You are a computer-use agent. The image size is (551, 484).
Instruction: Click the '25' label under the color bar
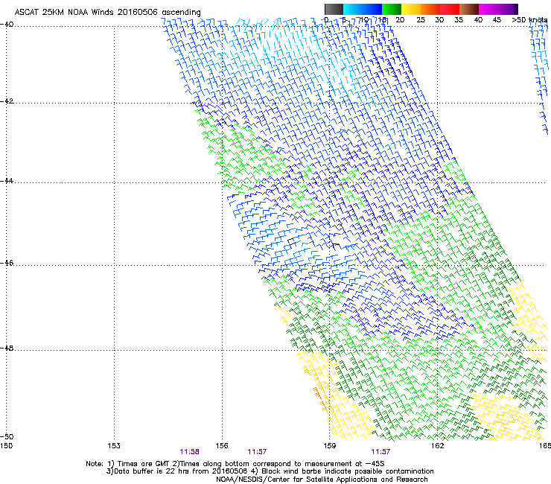click(421, 20)
